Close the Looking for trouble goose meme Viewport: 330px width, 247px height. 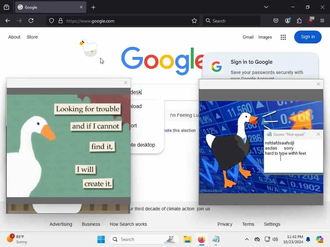126,83
